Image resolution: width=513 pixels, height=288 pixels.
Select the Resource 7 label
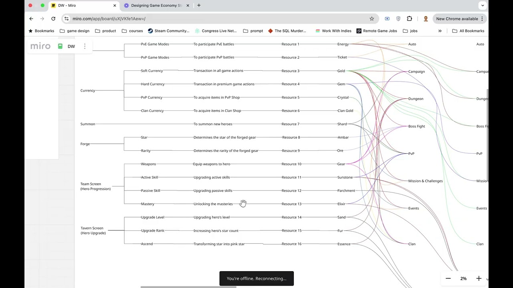[291, 124]
